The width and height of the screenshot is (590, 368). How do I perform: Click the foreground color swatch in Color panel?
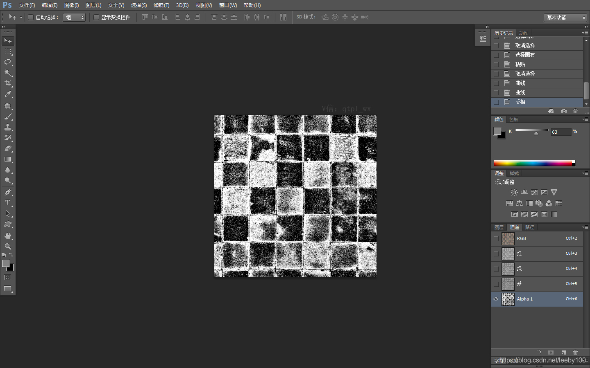pos(497,131)
